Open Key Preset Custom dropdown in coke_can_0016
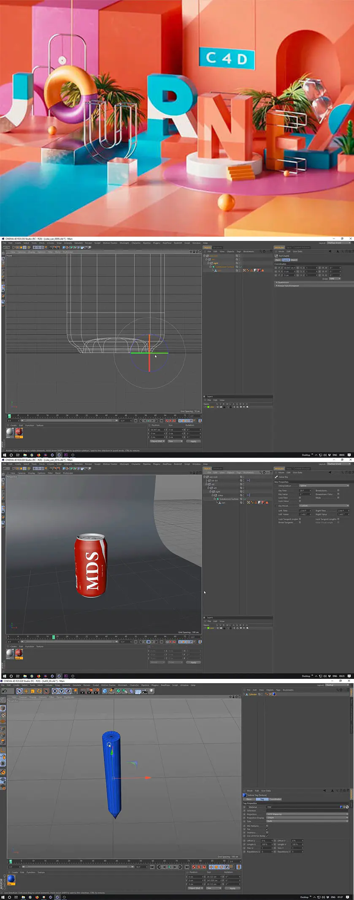 324,505
